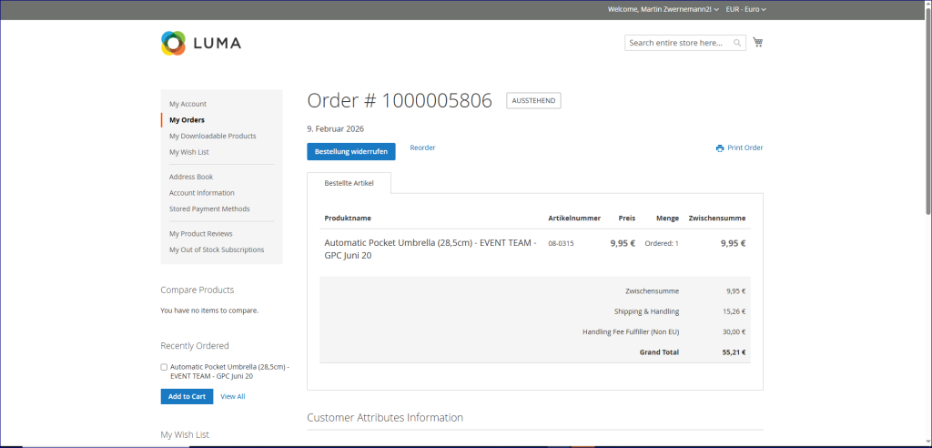Viewport: 932px width, 448px height.
Task: Go to My Downloadable Products
Action: coord(212,136)
